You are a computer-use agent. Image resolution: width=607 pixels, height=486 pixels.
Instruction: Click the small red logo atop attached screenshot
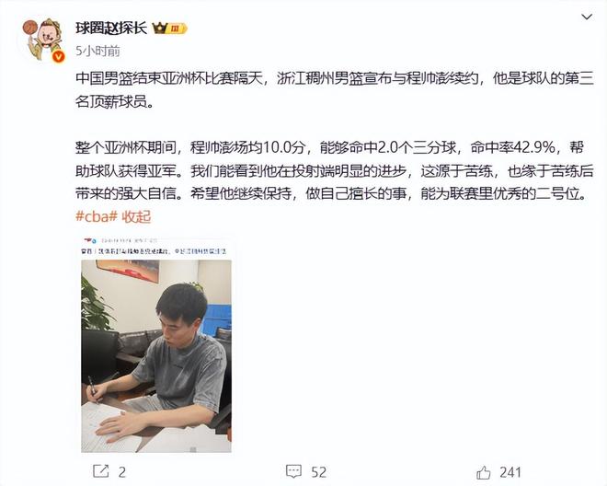[x=90, y=240]
